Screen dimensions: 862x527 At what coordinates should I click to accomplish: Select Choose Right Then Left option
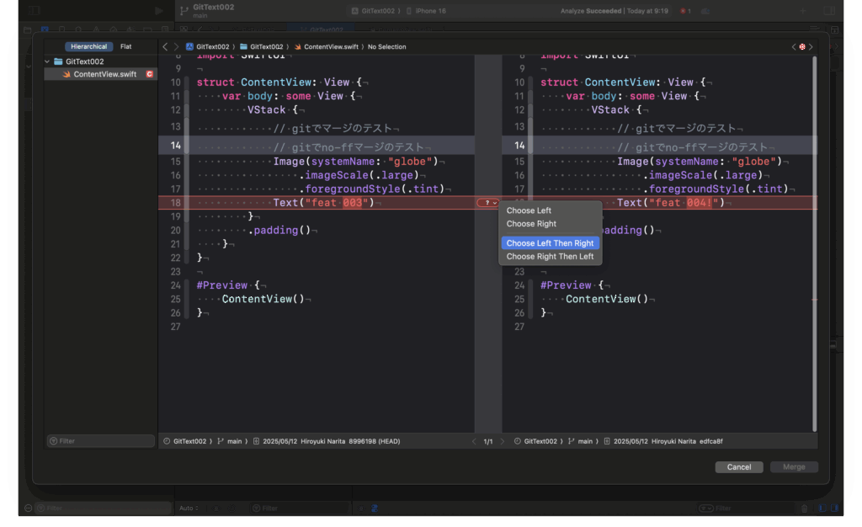(x=551, y=257)
